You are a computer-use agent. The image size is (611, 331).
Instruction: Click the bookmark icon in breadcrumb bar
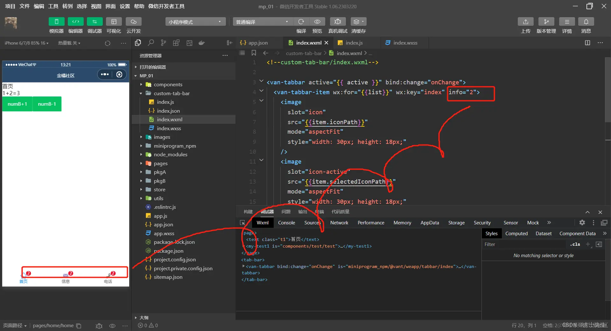[254, 53]
